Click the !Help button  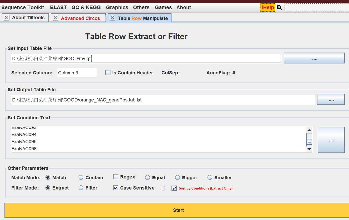coord(268,7)
